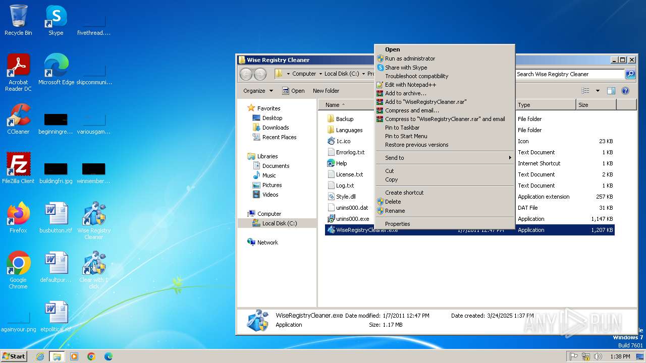The image size is (646, 363).
Task: Launch Google Chrome desktop shortcut
Action: pyautogui.click(x=18, y=270)
